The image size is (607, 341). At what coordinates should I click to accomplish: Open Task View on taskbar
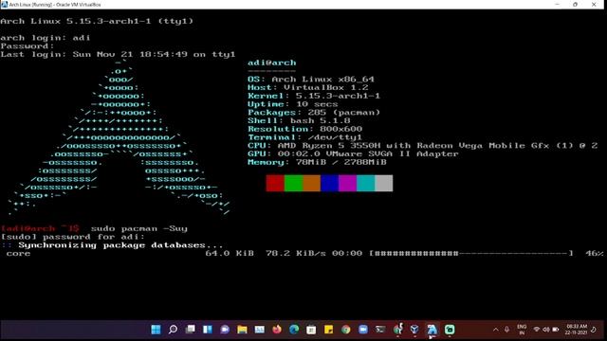pyautogui.click(x=191, y=330)
